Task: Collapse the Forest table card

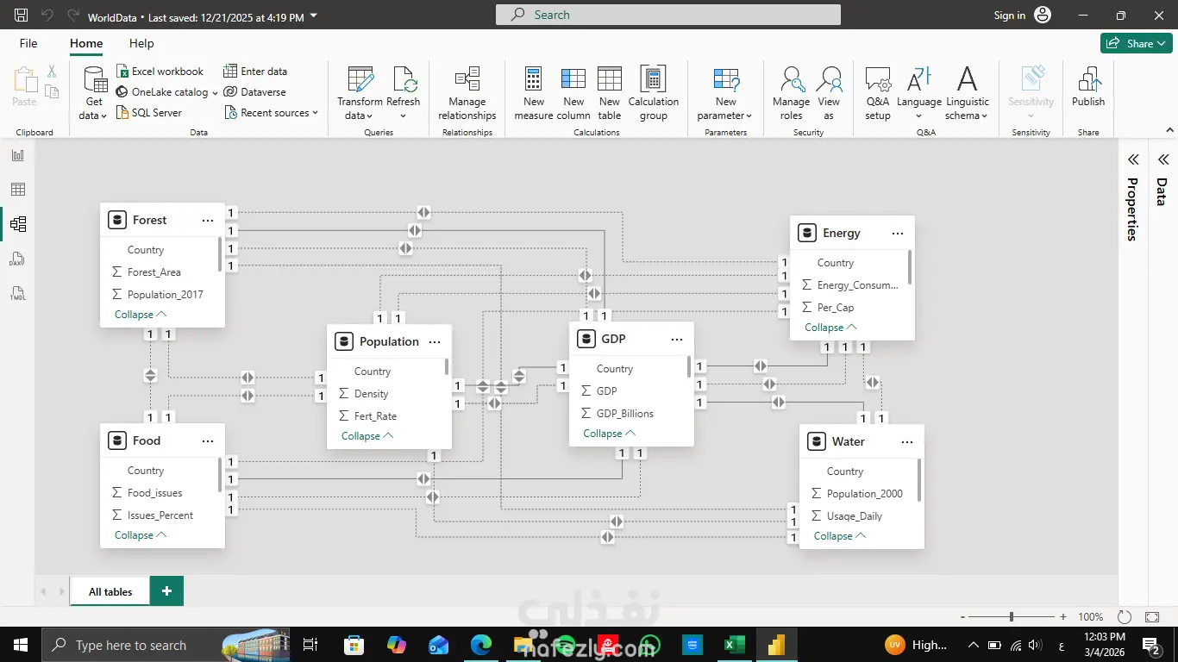Action: click(x=141, y=315)
